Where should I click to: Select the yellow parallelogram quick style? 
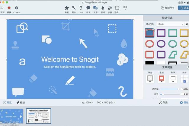tap(184, 54)
